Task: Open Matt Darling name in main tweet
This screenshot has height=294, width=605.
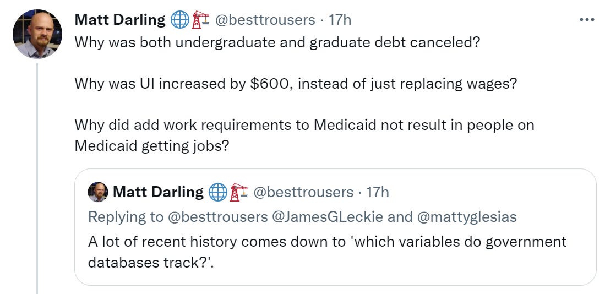Action: (x=120, y=20)
